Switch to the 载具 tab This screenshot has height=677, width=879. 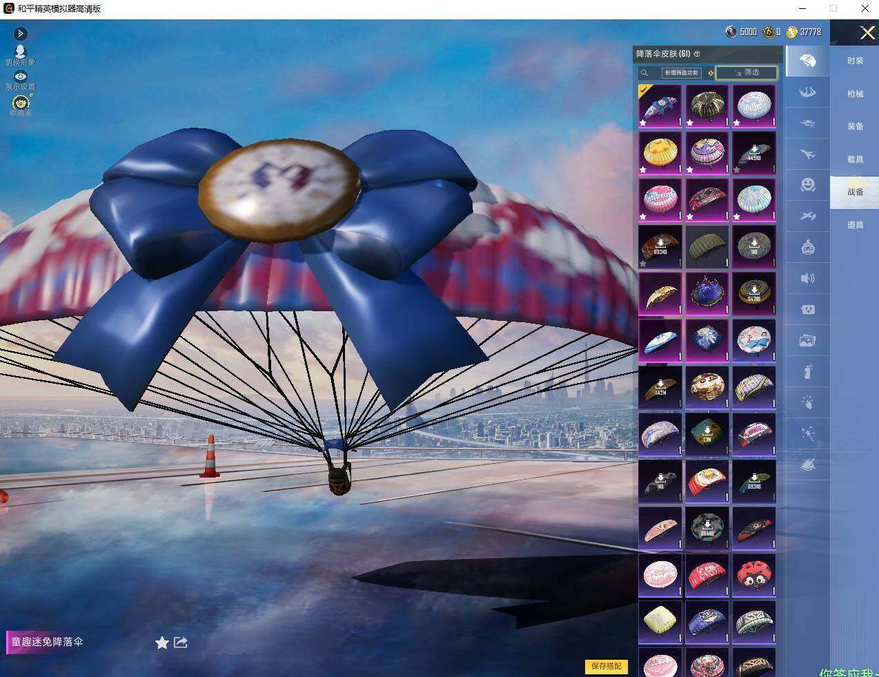click(856, 159)
